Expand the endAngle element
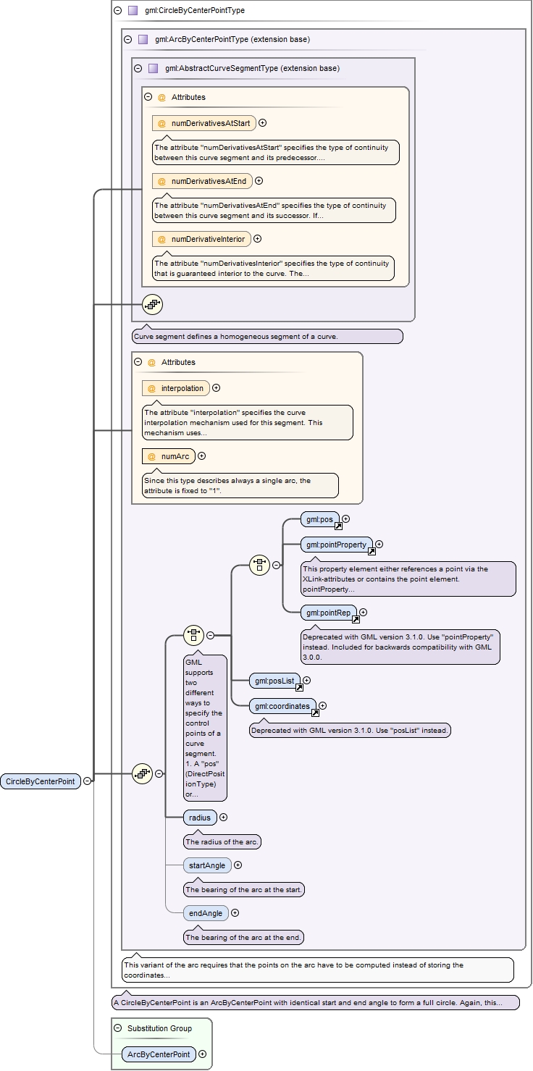Viewport: 533px width, 1071px height. [x=235, y=913]
